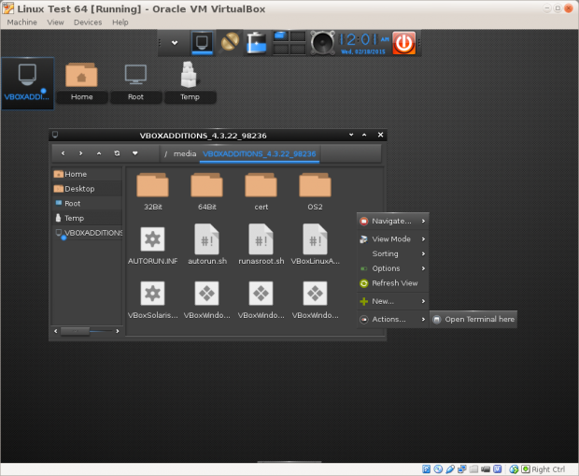579x476 pixels.
Task: Click the media path breadcrumb
Action: 184,153
